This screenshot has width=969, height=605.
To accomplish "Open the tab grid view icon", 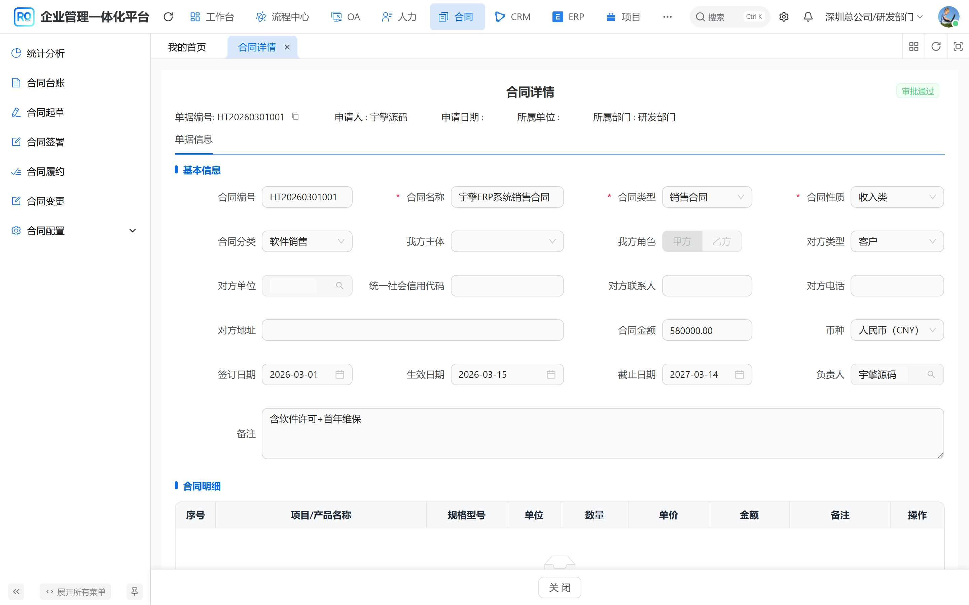I will (x=914, y=46).
